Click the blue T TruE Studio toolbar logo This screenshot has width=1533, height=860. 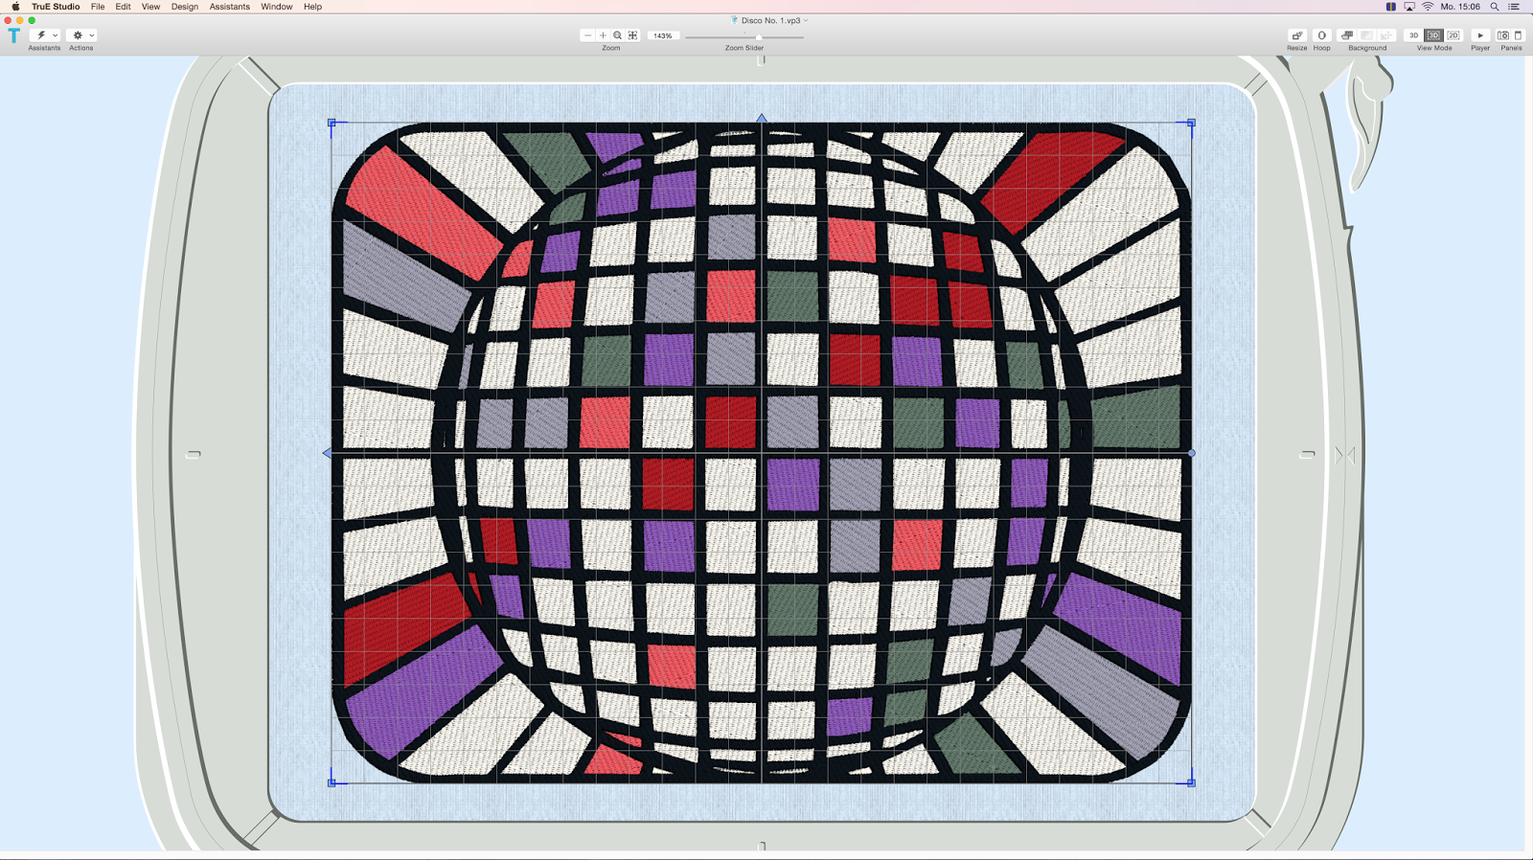click(x=13, y=35)
